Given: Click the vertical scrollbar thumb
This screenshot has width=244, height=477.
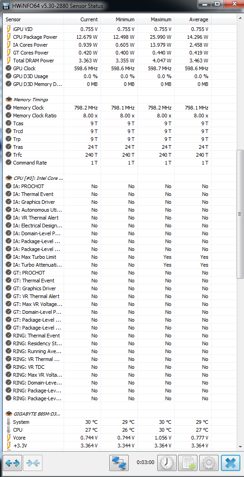Looking at the screenshot, I should 240,214.
